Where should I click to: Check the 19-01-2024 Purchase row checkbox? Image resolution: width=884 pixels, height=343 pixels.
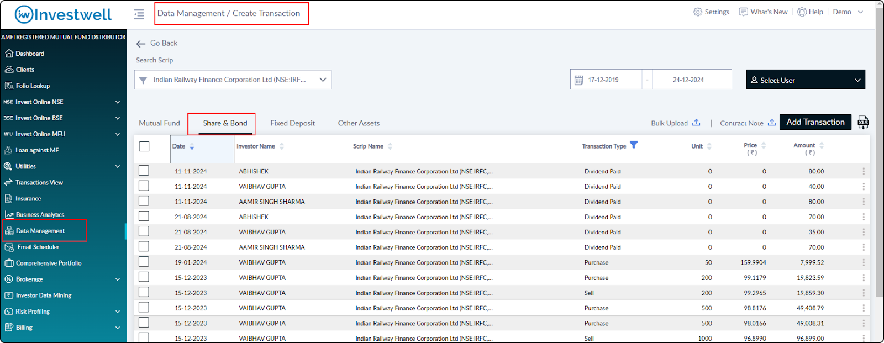[144, 262]
